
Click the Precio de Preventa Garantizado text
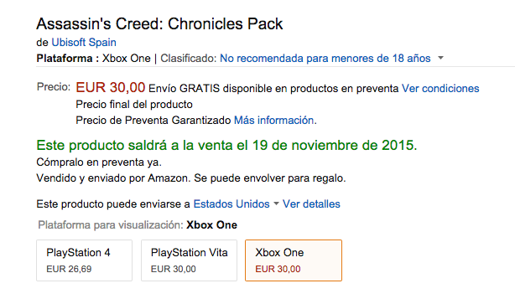click(x=153, y=121)
